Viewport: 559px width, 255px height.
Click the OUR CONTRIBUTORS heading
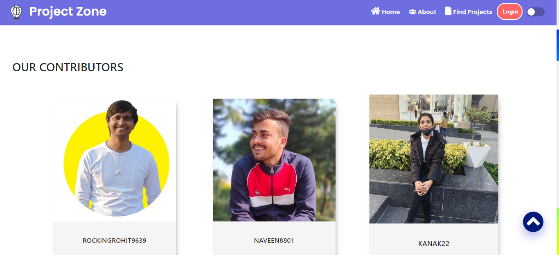(x=68, y=67)
